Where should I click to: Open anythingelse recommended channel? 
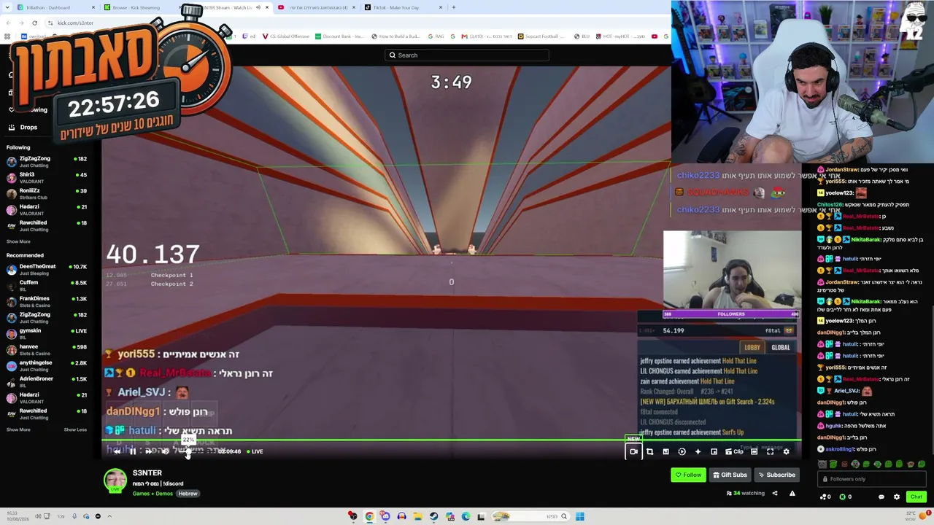click(x=47, y=365)
